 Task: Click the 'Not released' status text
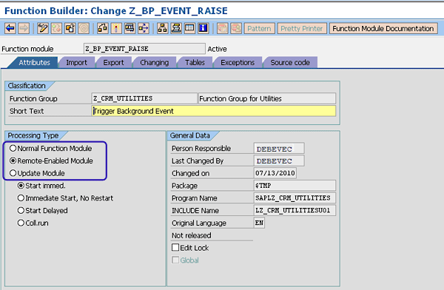tap(192, 235)
